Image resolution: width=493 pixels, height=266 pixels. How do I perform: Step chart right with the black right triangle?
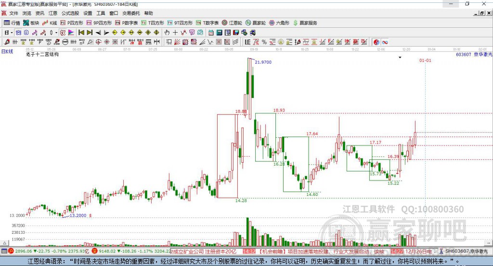pos(106,33)
